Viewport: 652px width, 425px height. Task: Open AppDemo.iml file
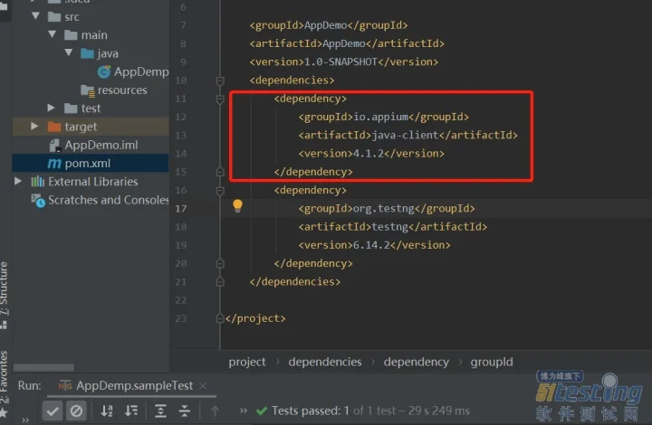[x=101, y=145]
